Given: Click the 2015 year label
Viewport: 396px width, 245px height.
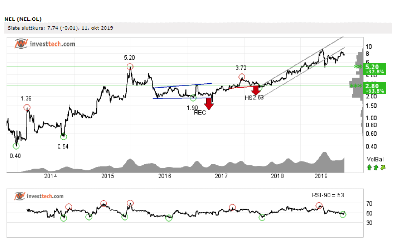Looking at the screenshot, I should click(108, 176).
